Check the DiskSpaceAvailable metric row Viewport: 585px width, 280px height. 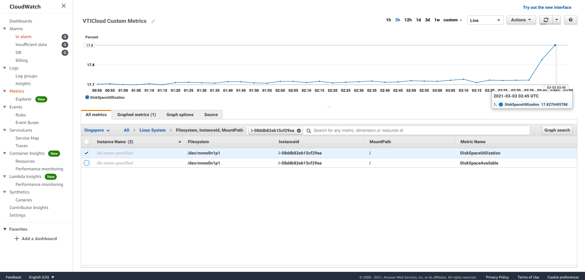[x=87, y=163]
